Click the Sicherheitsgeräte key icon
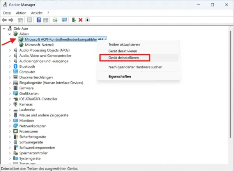The image size is (234, 172). click(16, 137)
